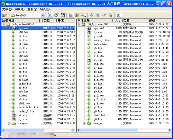The width and height of the screenshot is (173, 139).
Task: Select remote file Untitled-1.htm
Action: (x=28, y=107)
